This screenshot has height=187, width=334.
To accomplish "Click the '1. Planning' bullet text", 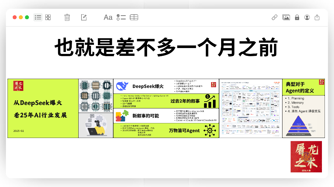I will pyautogui.click(x=296, y=98).
